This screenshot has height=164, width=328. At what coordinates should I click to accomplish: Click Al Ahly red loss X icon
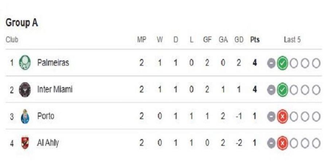click(282, 143)
